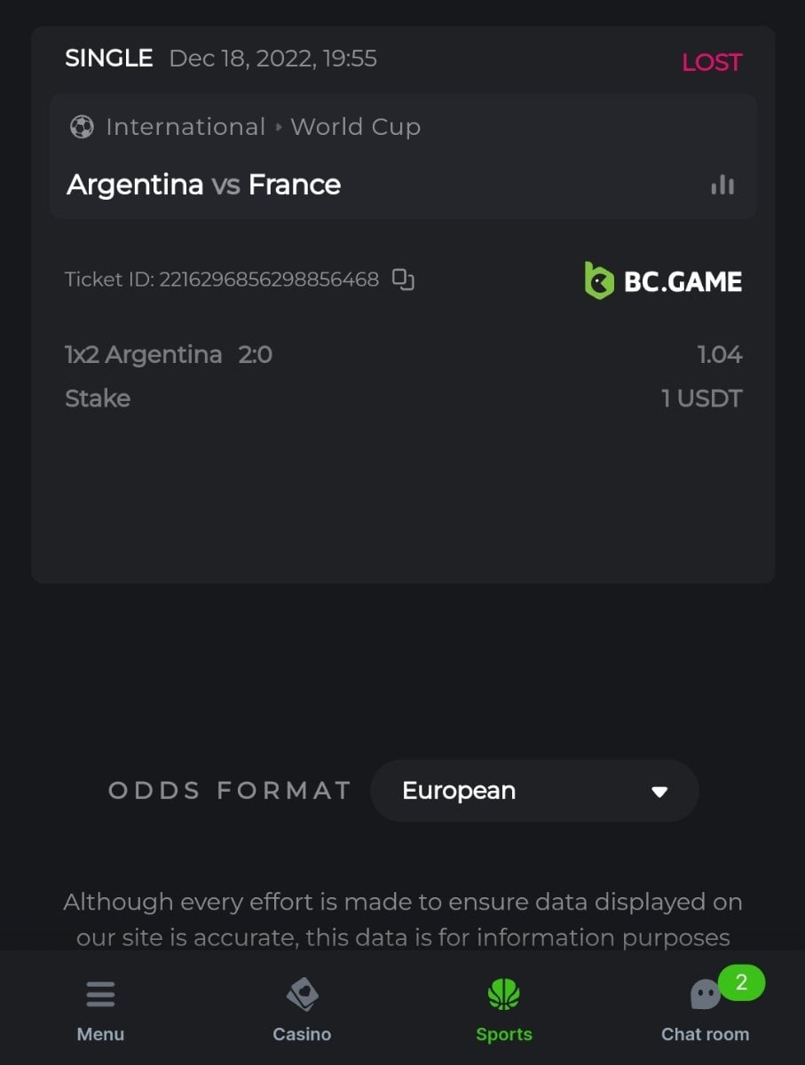Expand the Odds Format European dropdown
This screenshot has height=1065, width=805.
[x=534, y=791]
